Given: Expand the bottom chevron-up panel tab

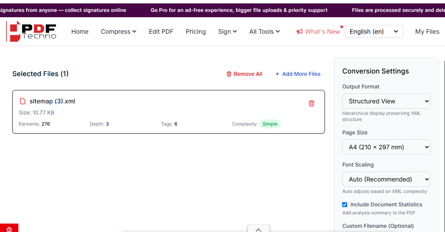Looking at the screenshot, I should 259,229.
